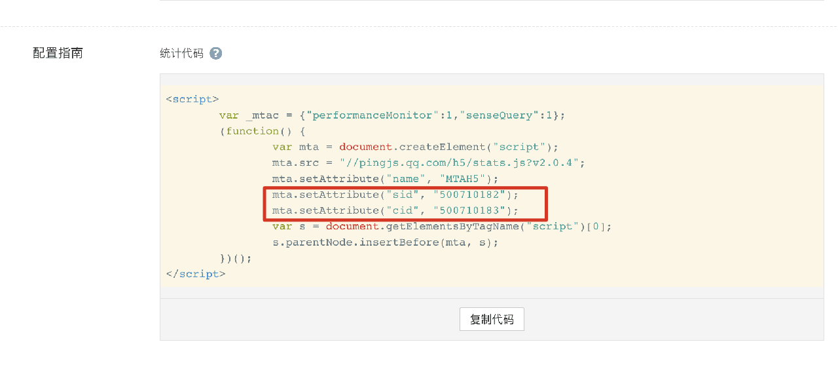Click the opening <script> tag line

192,100
